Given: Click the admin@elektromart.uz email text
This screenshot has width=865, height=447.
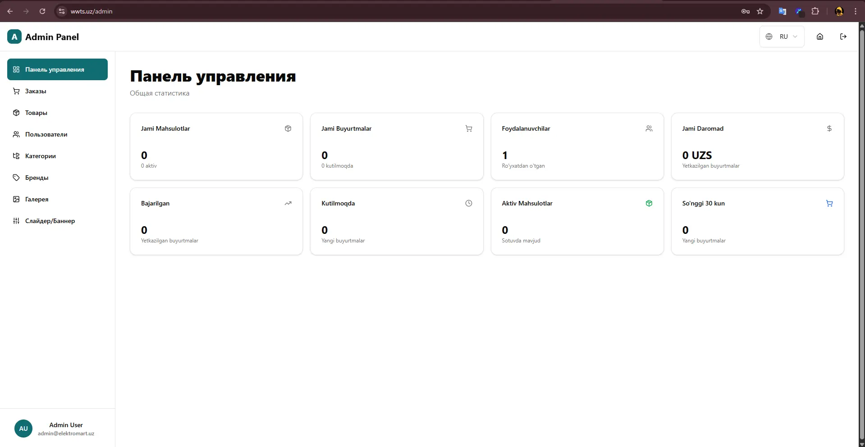Looking at the screenshot, I should pos(66,433).
